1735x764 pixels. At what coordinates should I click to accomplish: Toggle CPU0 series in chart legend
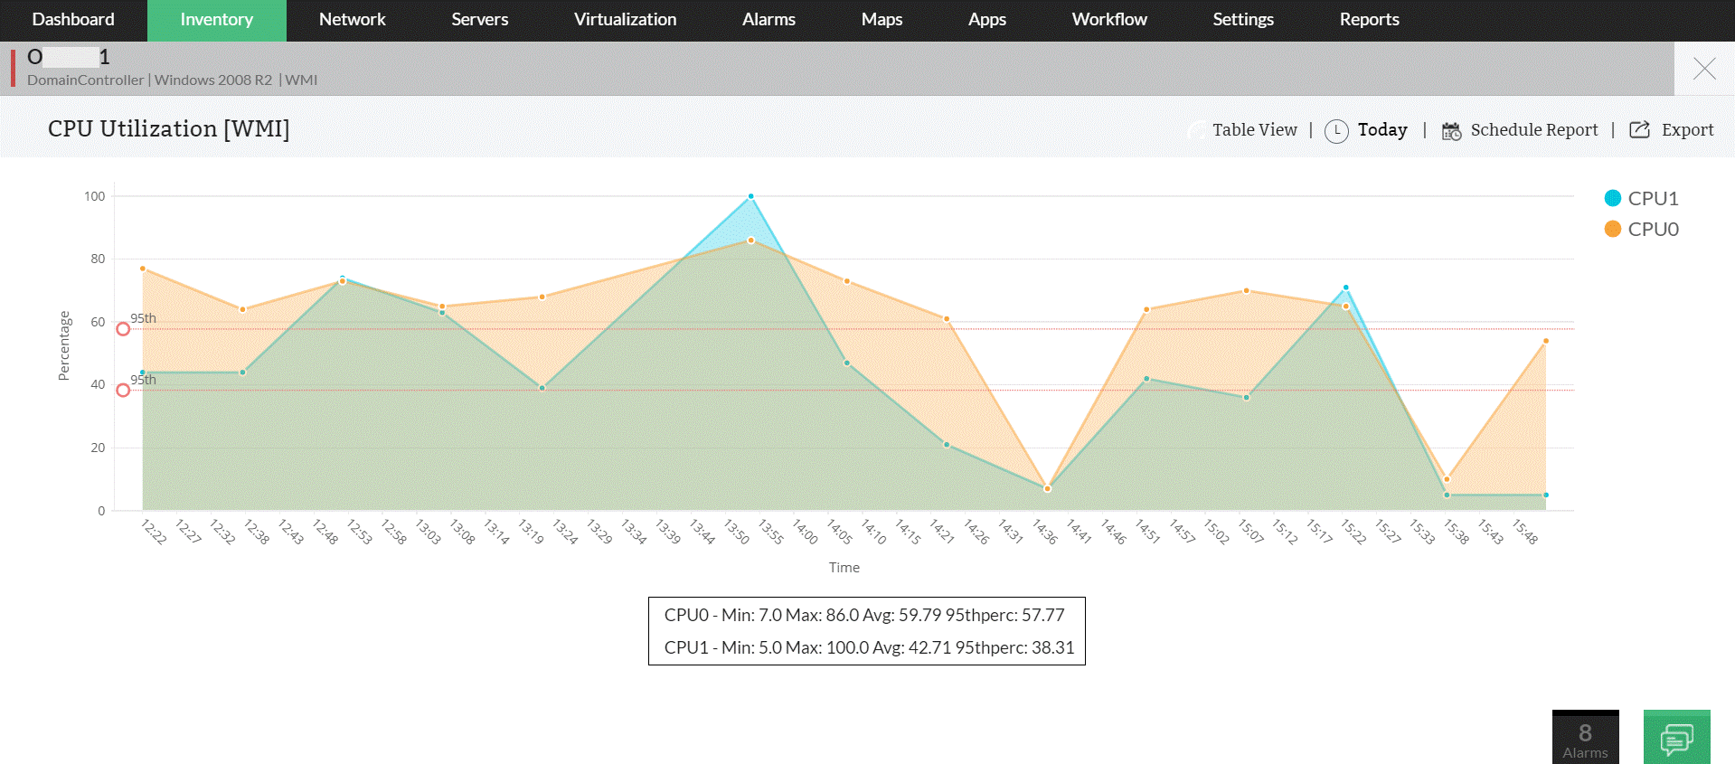pyautogui.click(x=1653, y=229)
